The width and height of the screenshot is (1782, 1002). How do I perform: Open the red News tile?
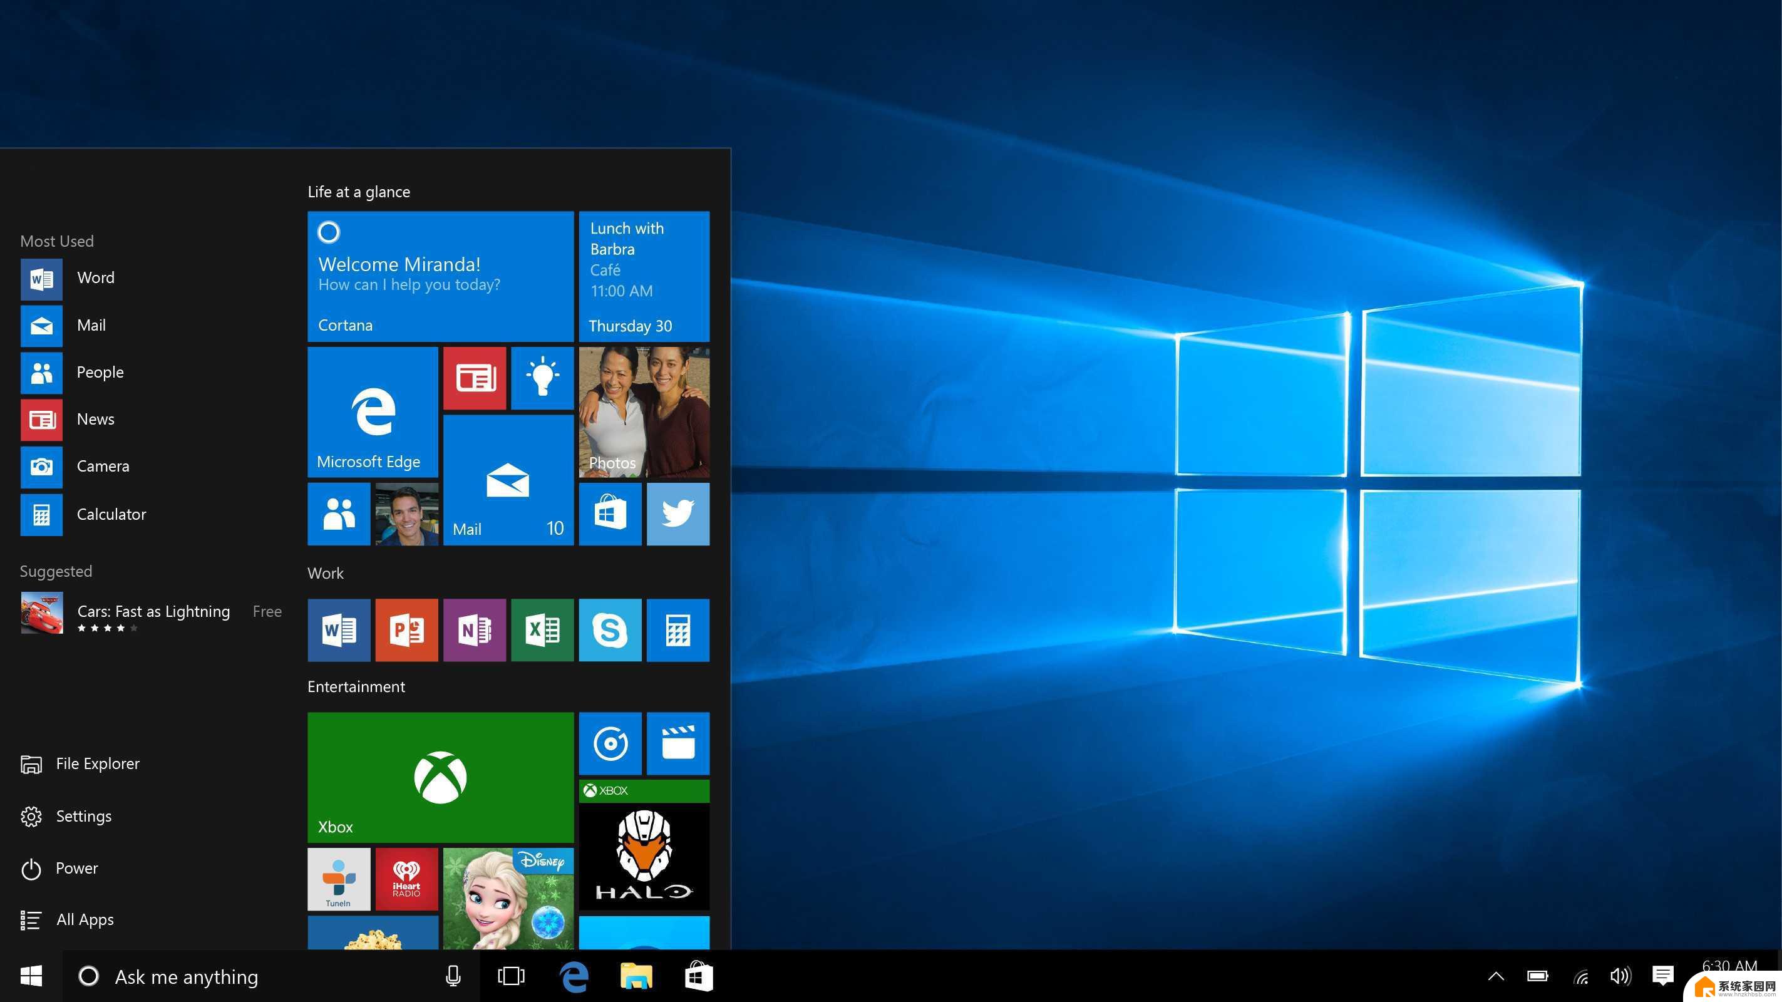click(475, 378)
